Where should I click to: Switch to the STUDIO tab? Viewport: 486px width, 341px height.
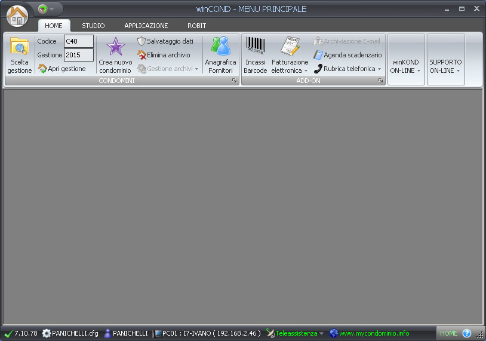click(93, 26)
